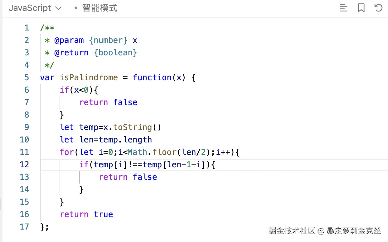Click false on line 7
388x242 pixels.
(x=125, y=102)
